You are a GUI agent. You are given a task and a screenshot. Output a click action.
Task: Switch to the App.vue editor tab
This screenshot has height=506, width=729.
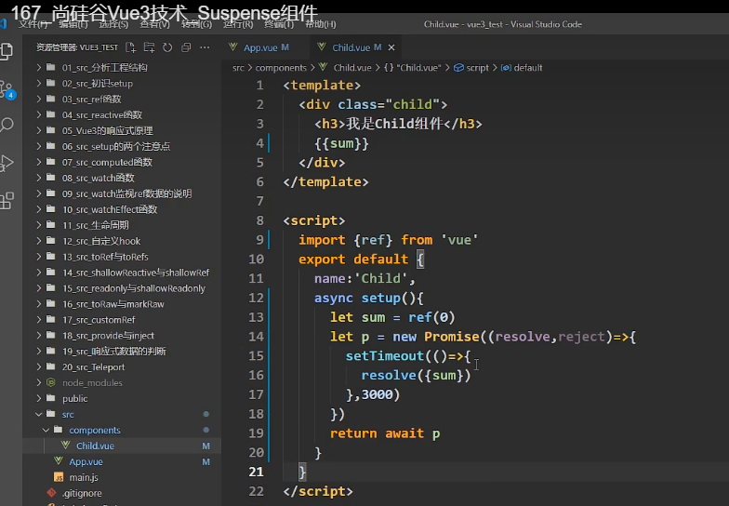[259, 47]
